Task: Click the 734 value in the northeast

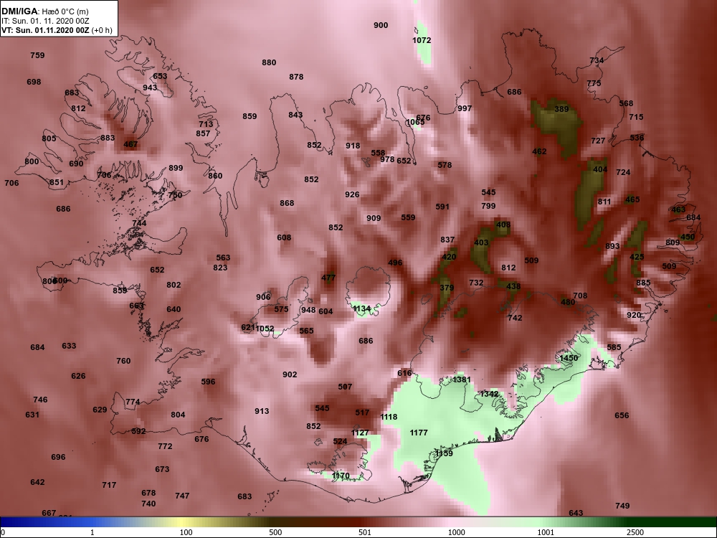Action: coord(597,60)
